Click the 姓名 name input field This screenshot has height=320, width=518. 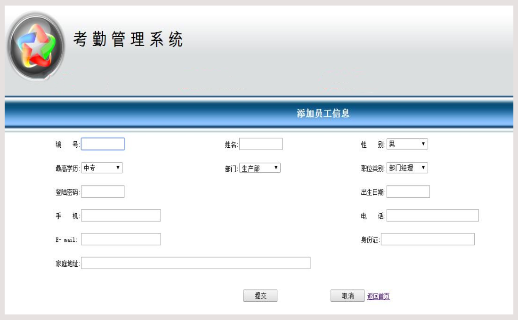click(x=261, y=144)
